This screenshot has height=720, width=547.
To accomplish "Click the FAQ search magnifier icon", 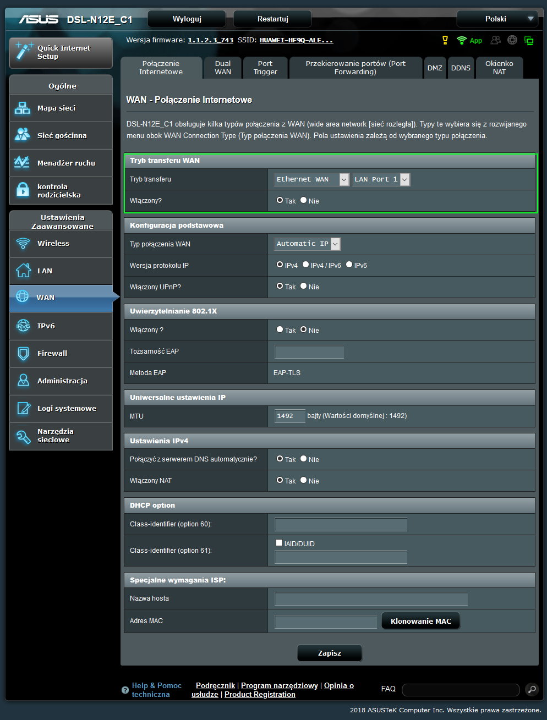I will click(x=532, y=689).
